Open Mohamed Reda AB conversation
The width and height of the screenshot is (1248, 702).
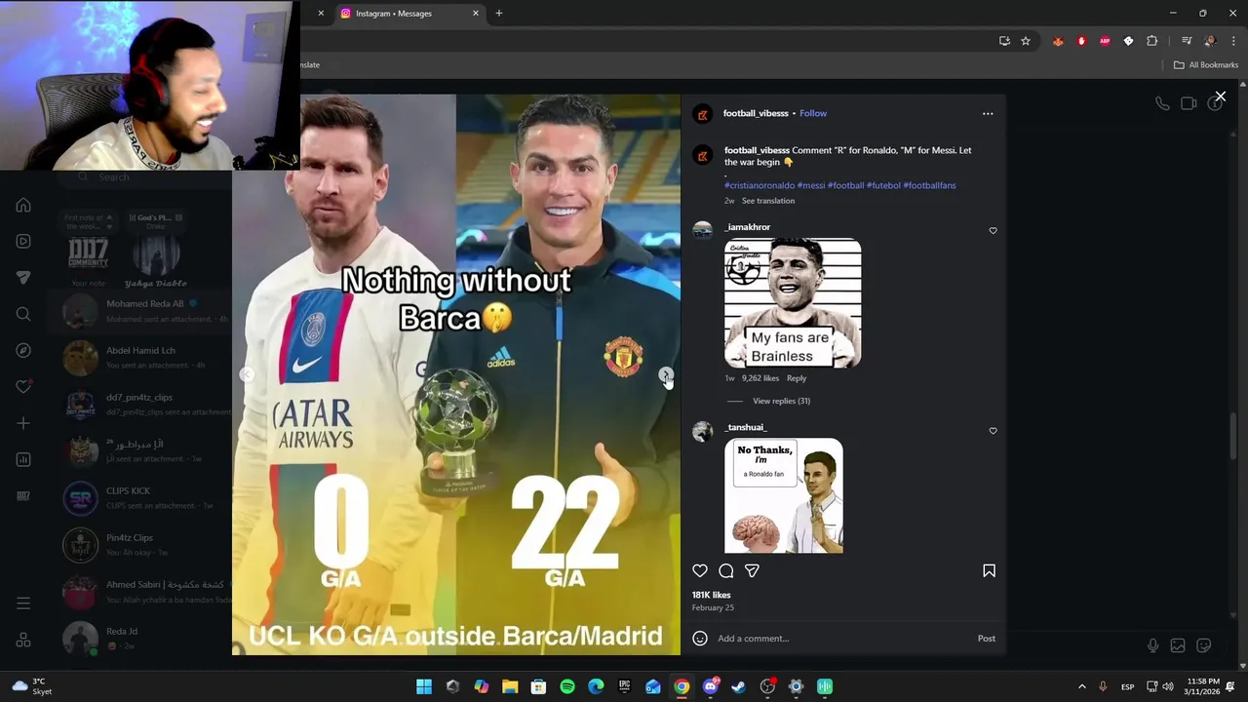[x=141, y=311]
